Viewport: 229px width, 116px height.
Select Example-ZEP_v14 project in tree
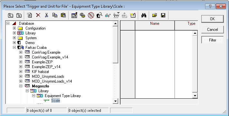click(46, 67)
